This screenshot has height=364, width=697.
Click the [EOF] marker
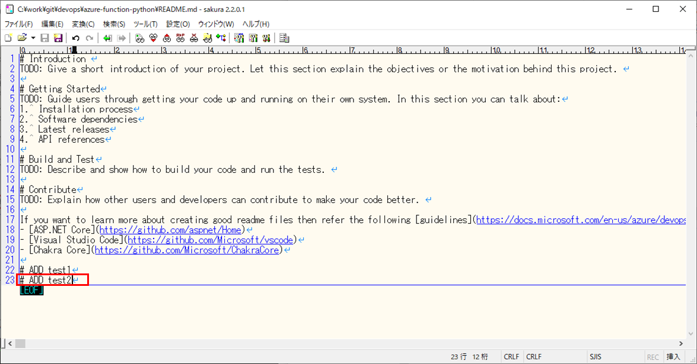pyautogui.click(x=31, y=291)
